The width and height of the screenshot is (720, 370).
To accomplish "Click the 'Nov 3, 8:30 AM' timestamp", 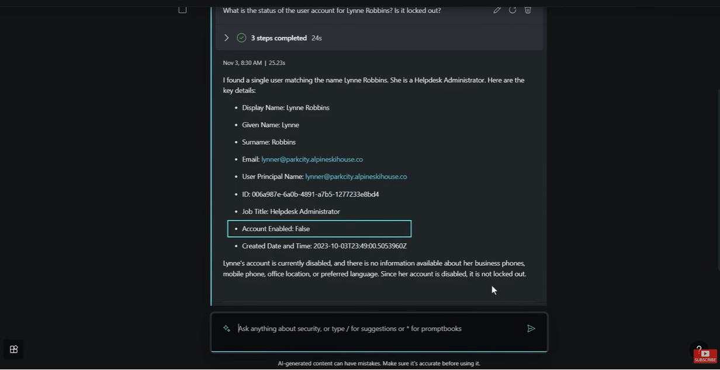I will pyautogui.click(x=242, y=63).
